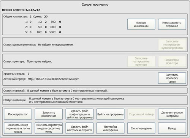This screenshot has width=190, height=138.
Task: Click the count value next to 10:
Action: [x=46, y=22]
